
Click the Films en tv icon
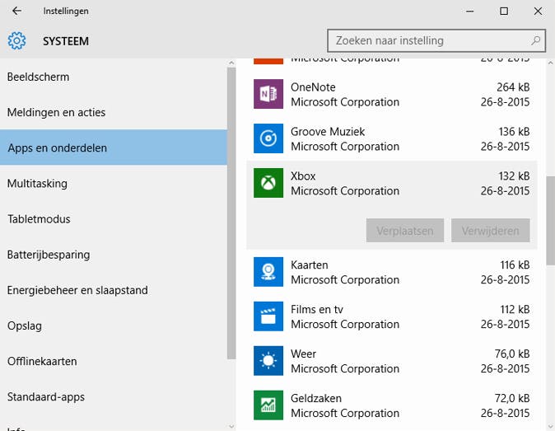click(x=268, y=316)
